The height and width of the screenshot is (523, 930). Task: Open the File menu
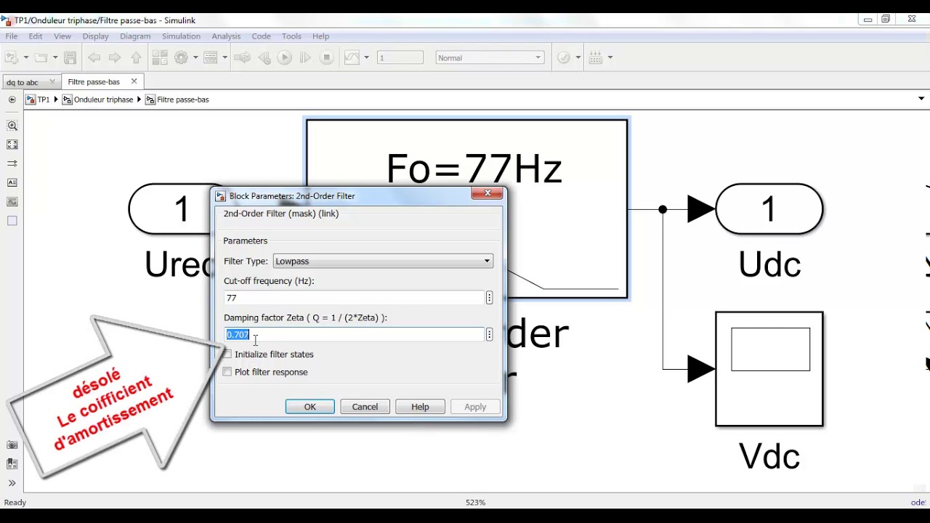[12, 36]
